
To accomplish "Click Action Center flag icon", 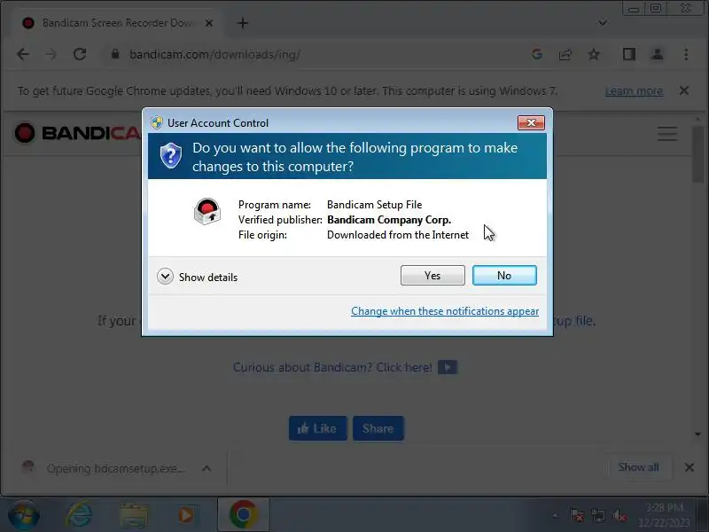I will (x=577, y=515).
